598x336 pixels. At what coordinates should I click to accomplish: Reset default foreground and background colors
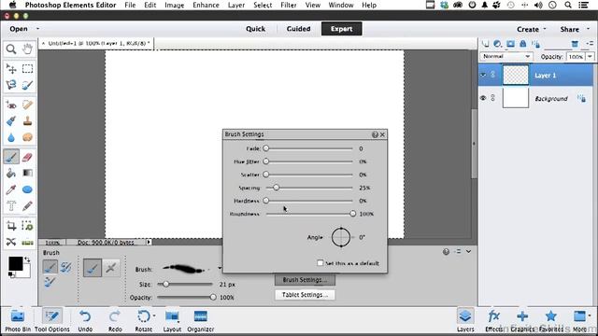point(11,274)
